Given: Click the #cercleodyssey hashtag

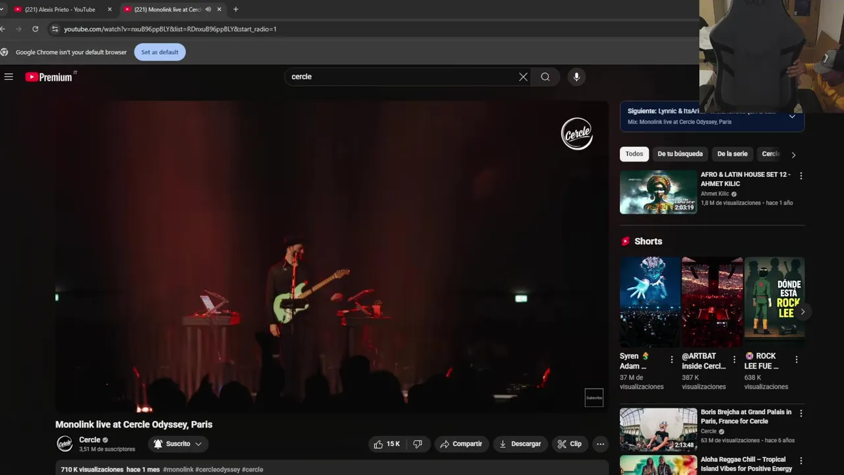Looking at the screenshot, I should [x=218, y=470].
